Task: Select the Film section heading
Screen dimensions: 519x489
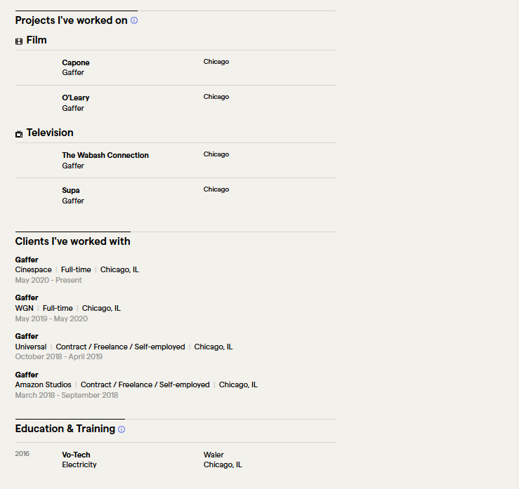Action: [x=37, y=40]
